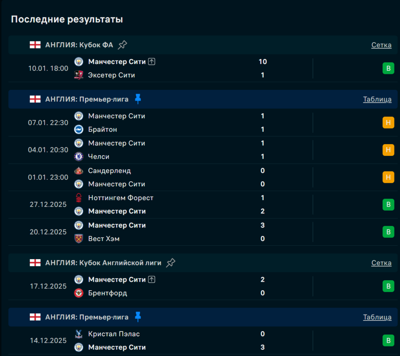Pin the Кубок ФА league

click(123, 45)
